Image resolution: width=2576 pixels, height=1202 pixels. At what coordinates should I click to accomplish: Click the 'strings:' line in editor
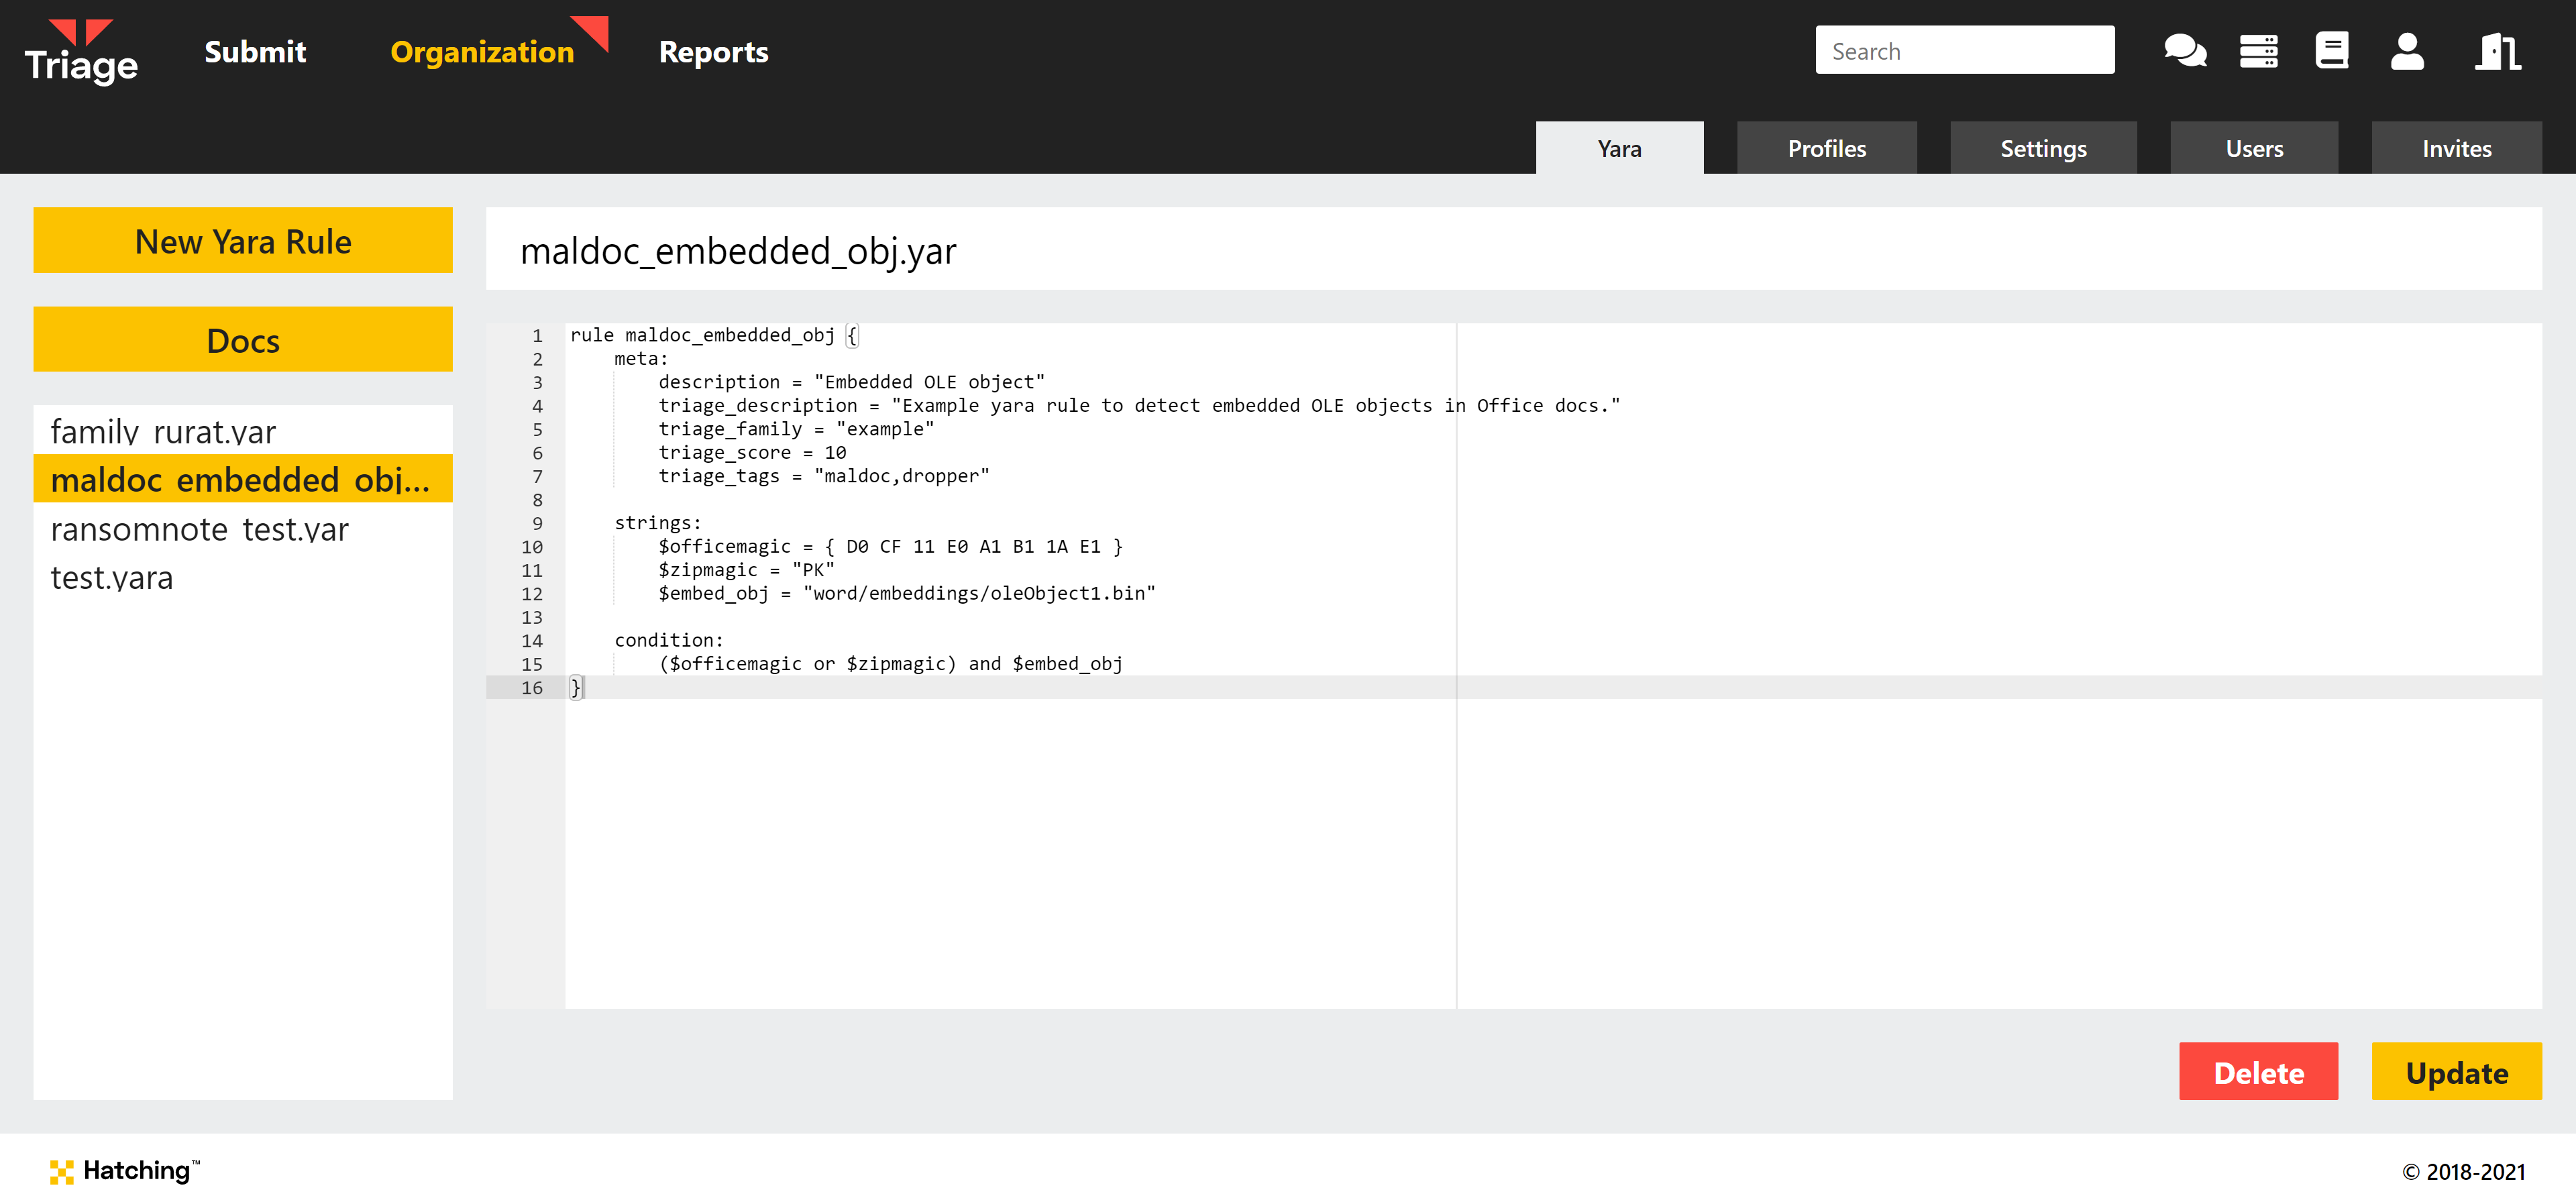pos(658,524)
